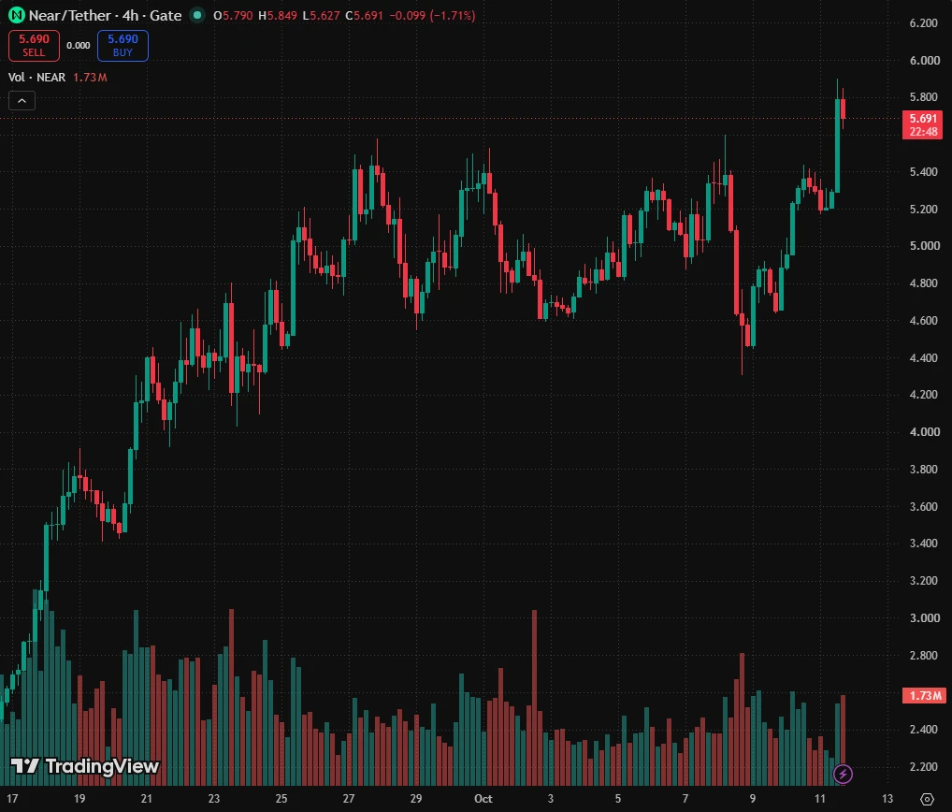Click the Oct label on the time axis
Viewport: 952px width, 812px height.
pos(483,799)
